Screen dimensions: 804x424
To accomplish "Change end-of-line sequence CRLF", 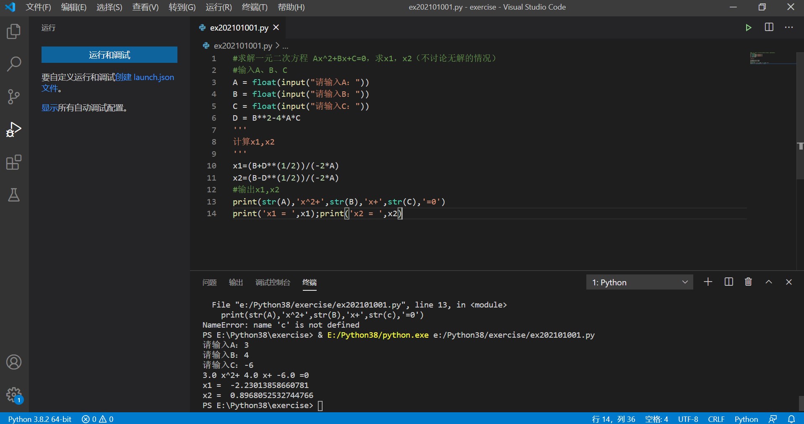I will (x=716, y=419).
